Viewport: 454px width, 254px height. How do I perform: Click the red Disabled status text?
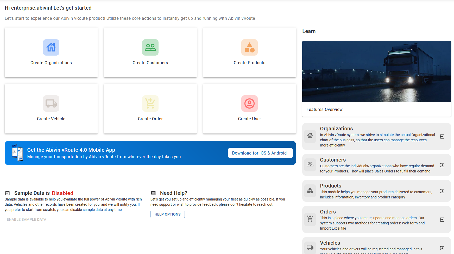tap(62, 193)
